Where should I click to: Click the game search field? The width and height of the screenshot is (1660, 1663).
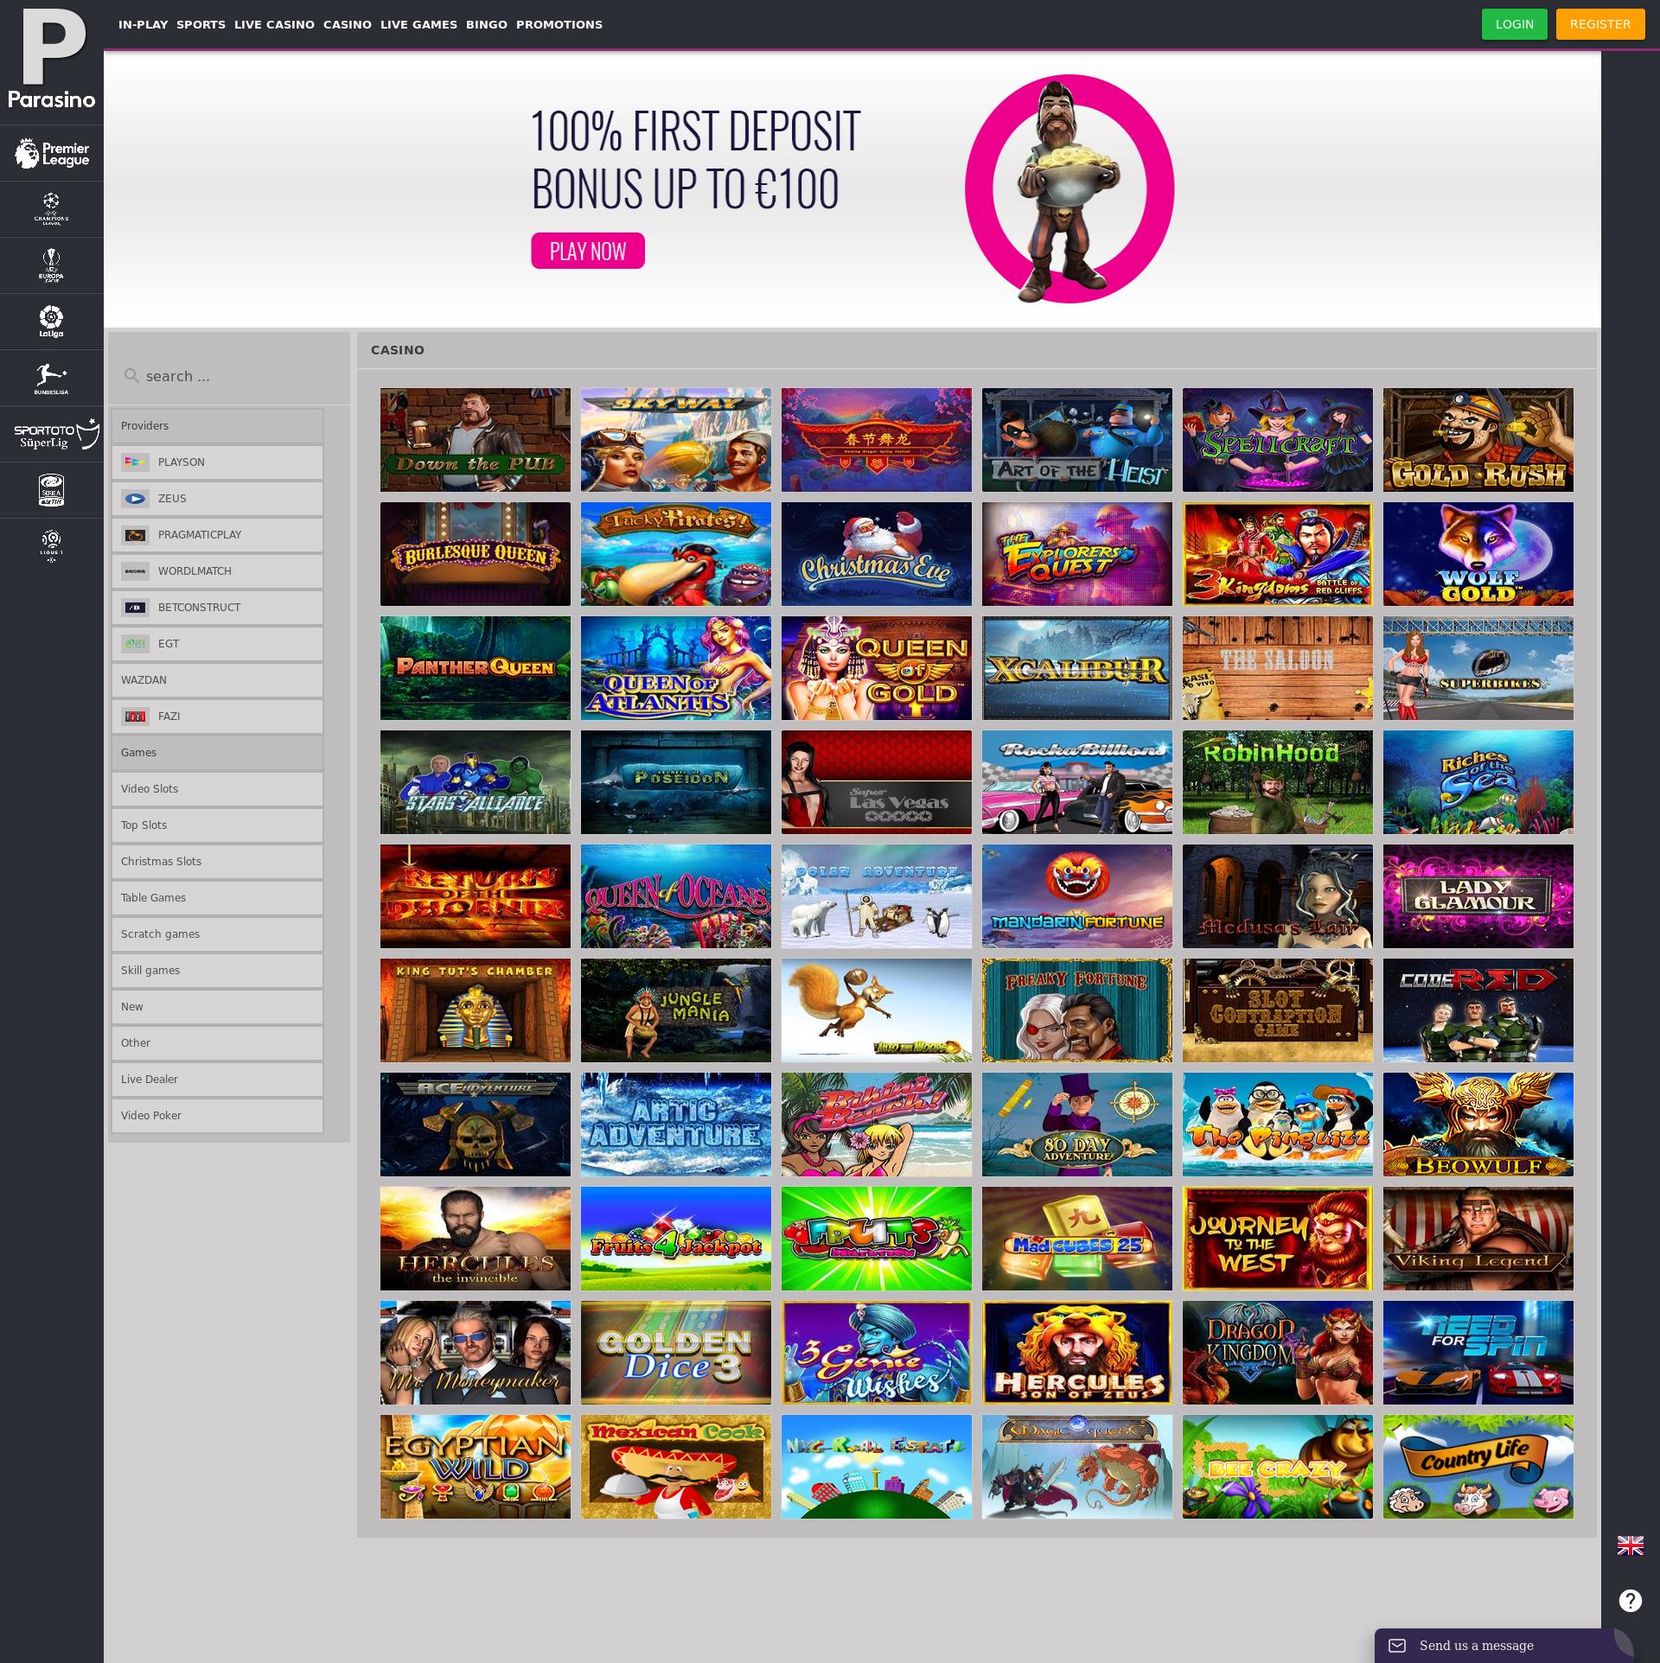(229, 376)
